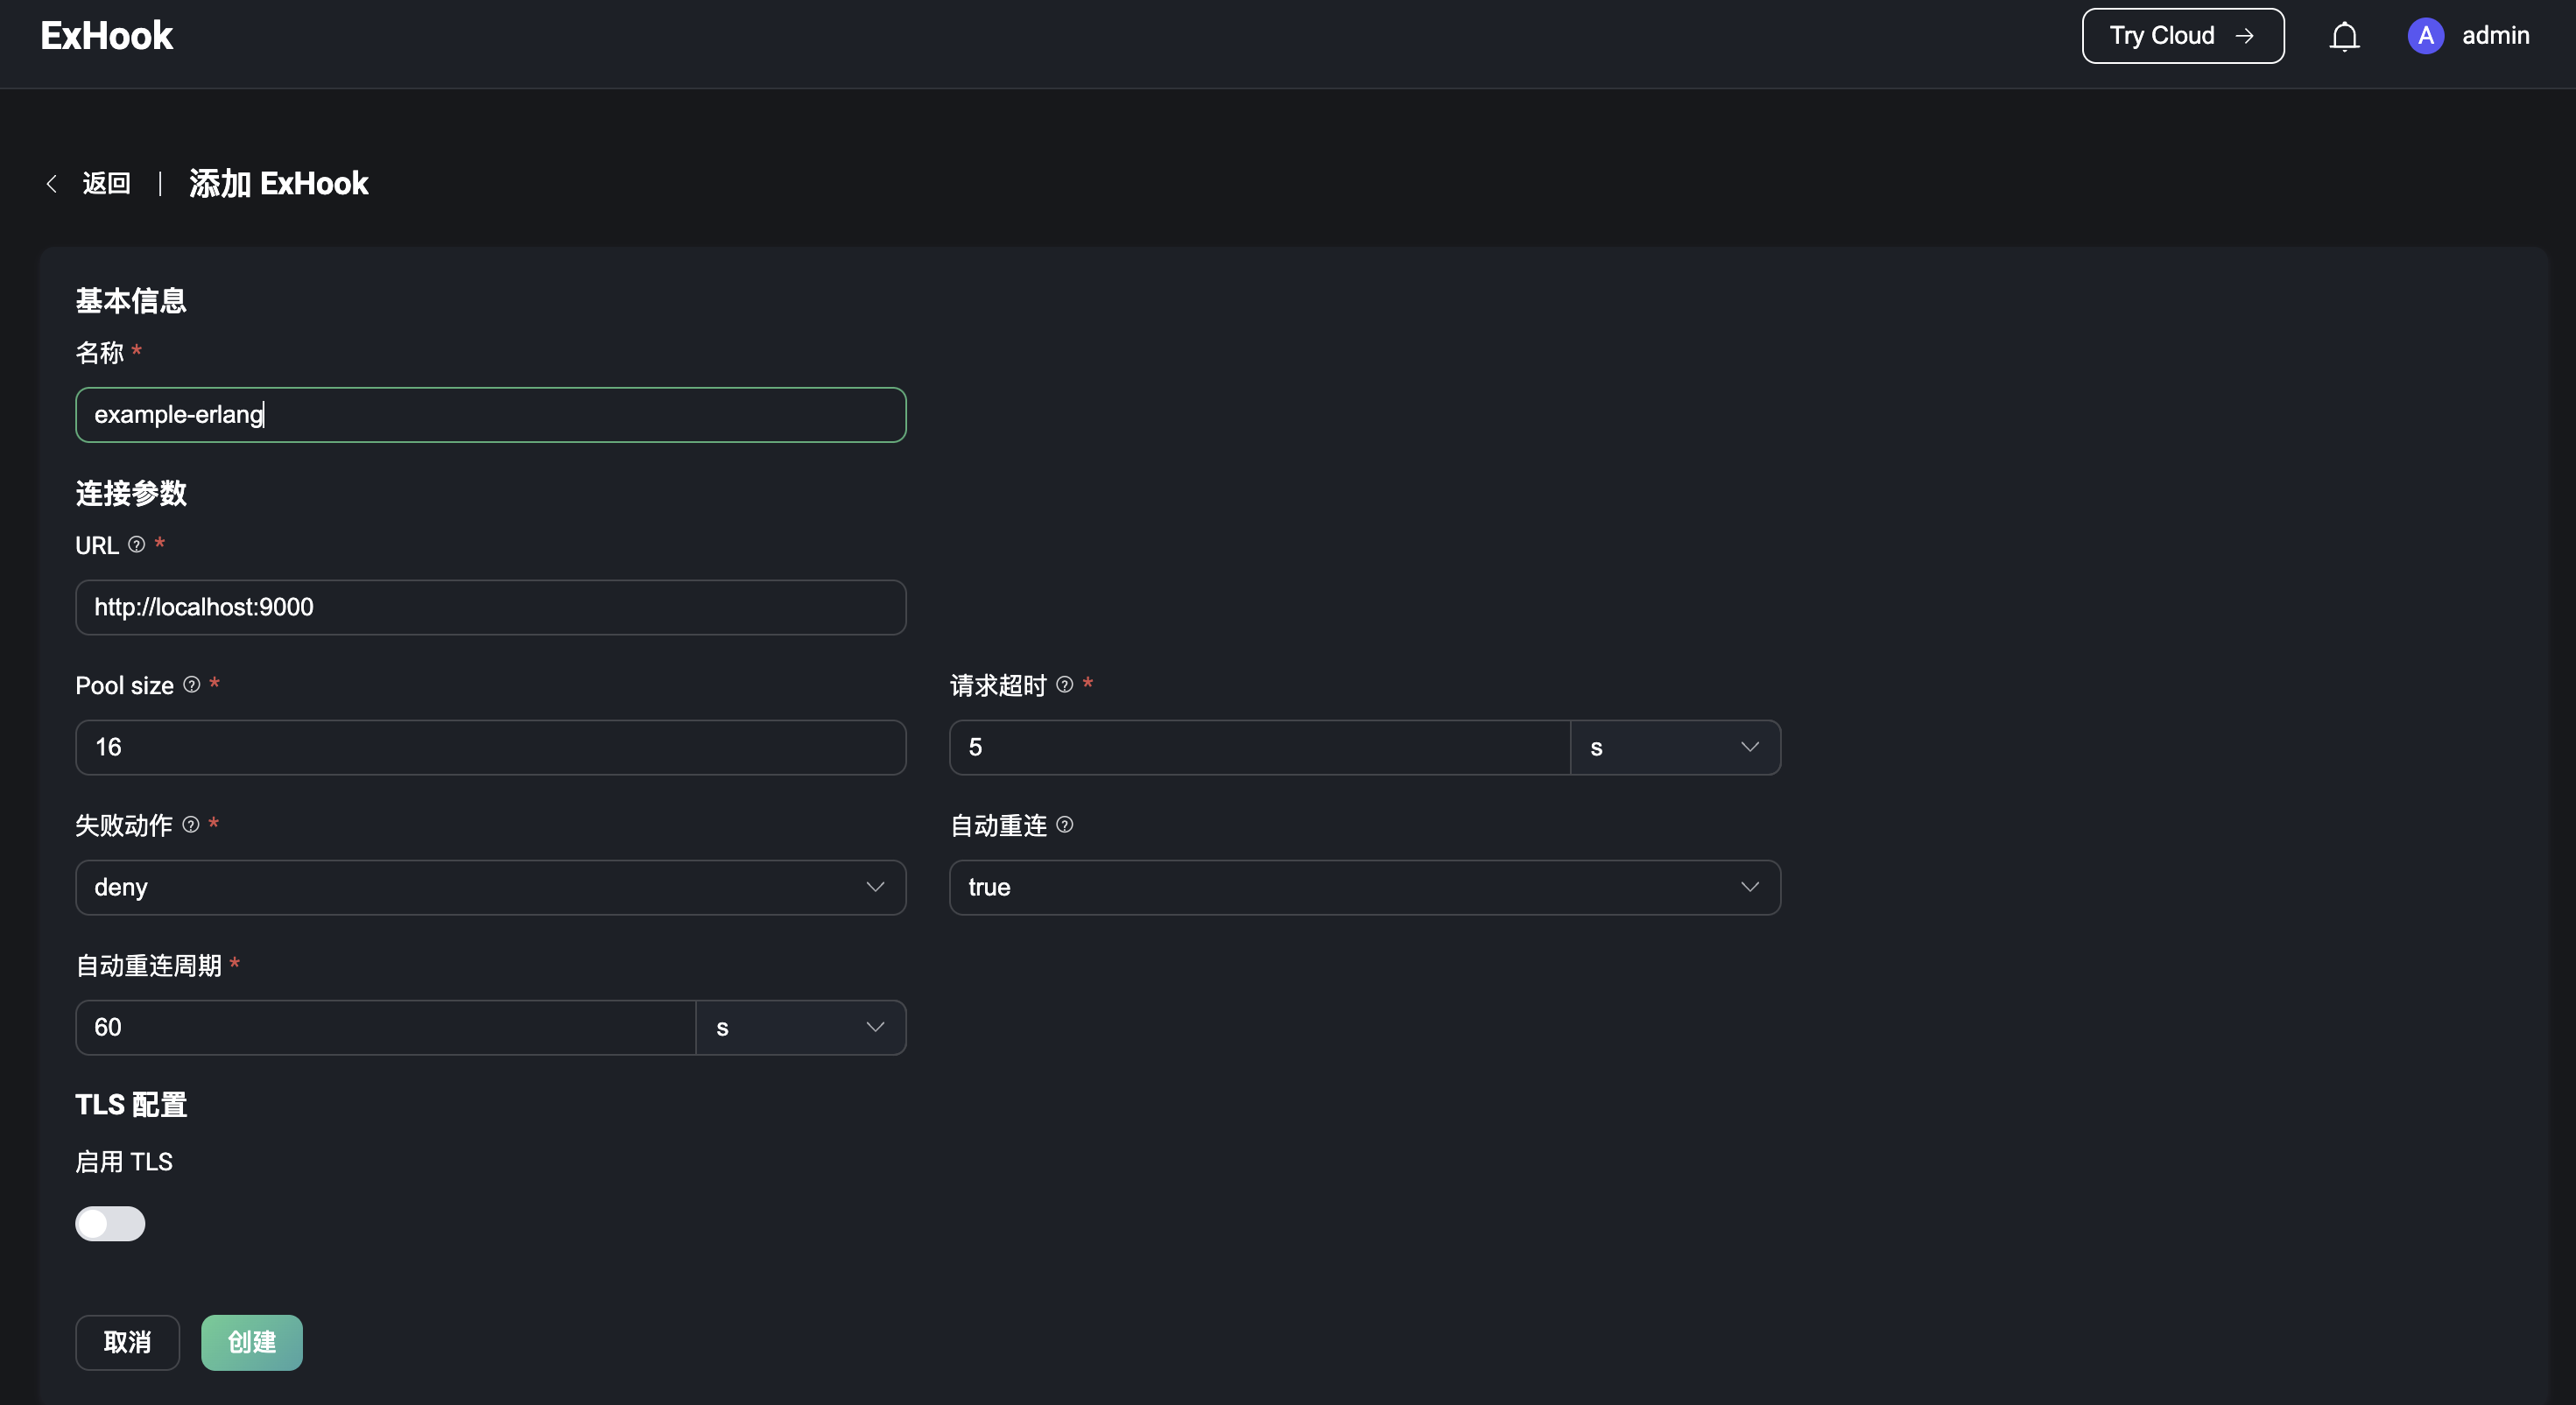Click the 失败动作 help icon
The width and height of the screenshot is (2576, 1405).
click(191, 825)
